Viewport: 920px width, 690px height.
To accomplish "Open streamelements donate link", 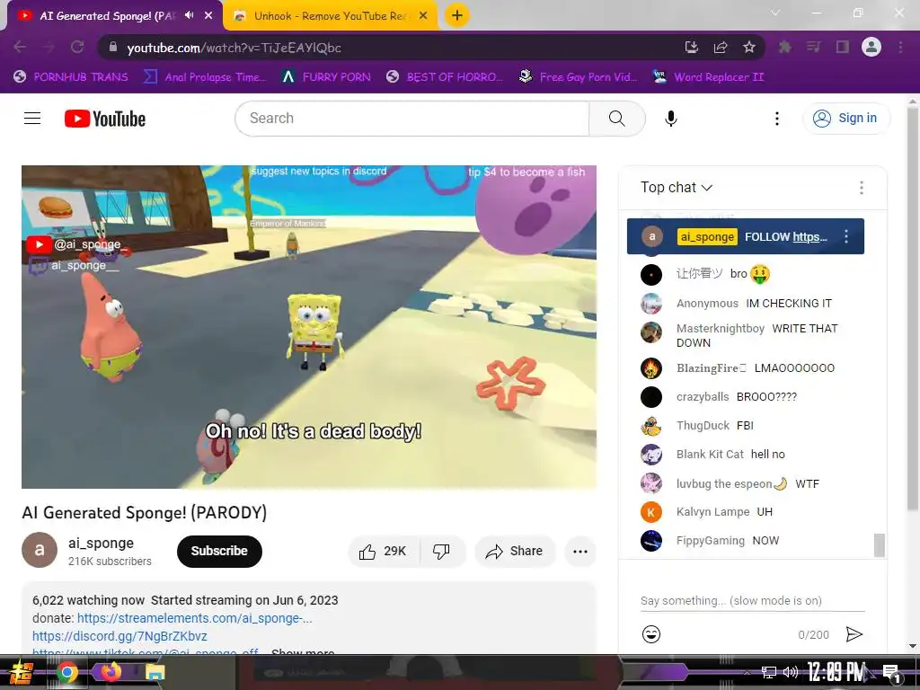I will (194, 618).
